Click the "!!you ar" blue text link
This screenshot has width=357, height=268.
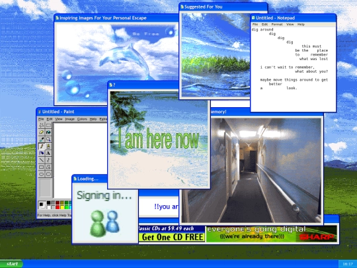click(x=166, y=206)
